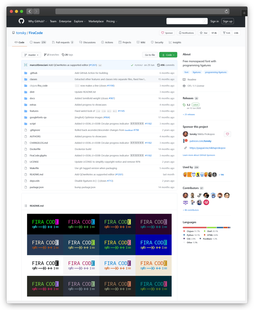Click the Sign in link
The image size is (254, 310).
[x=215, y=21]
